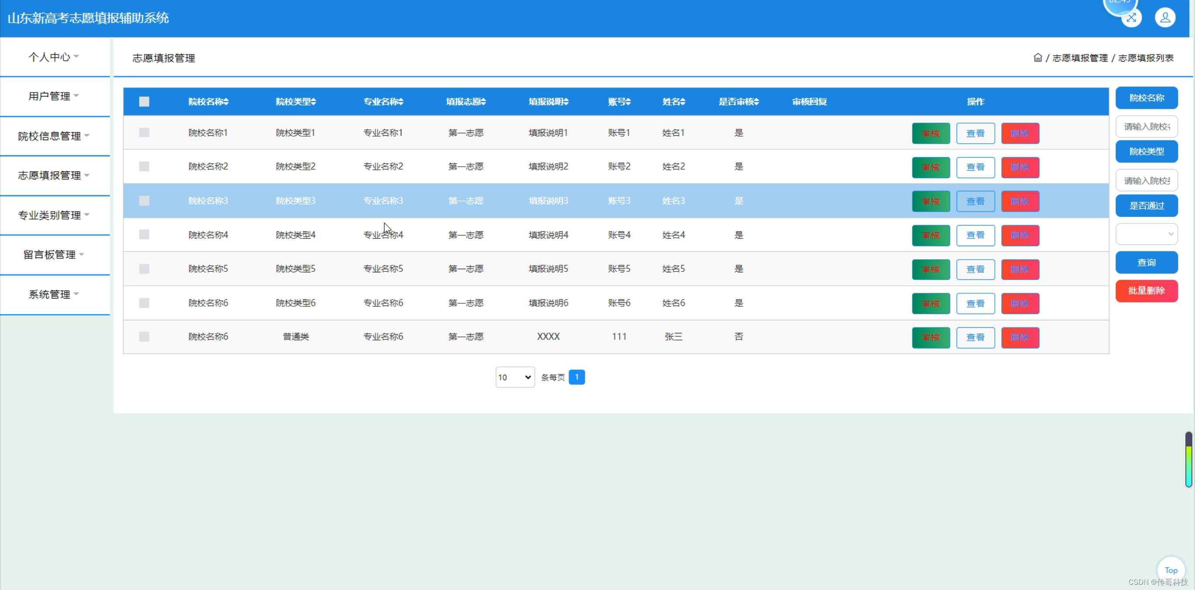Toggle the select-all checkbox in table header

click(144, 102)
